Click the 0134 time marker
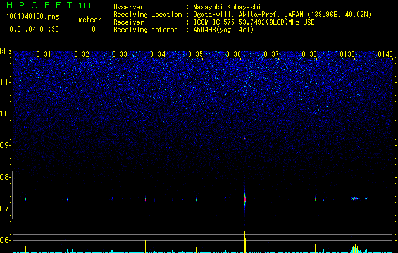The width and height of the screenshot is (398, 253). point(158,54)
